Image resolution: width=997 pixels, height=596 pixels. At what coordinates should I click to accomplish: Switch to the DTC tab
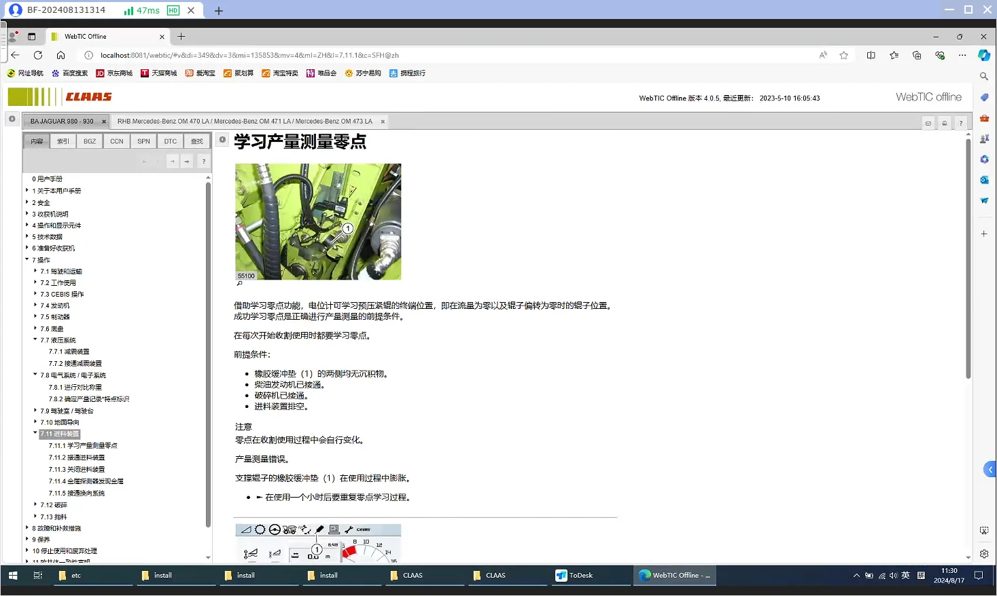[x=171, y=141]
